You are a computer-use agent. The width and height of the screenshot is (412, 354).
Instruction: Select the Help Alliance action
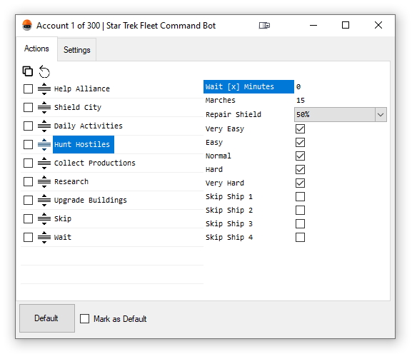click(x=81, y=88)
